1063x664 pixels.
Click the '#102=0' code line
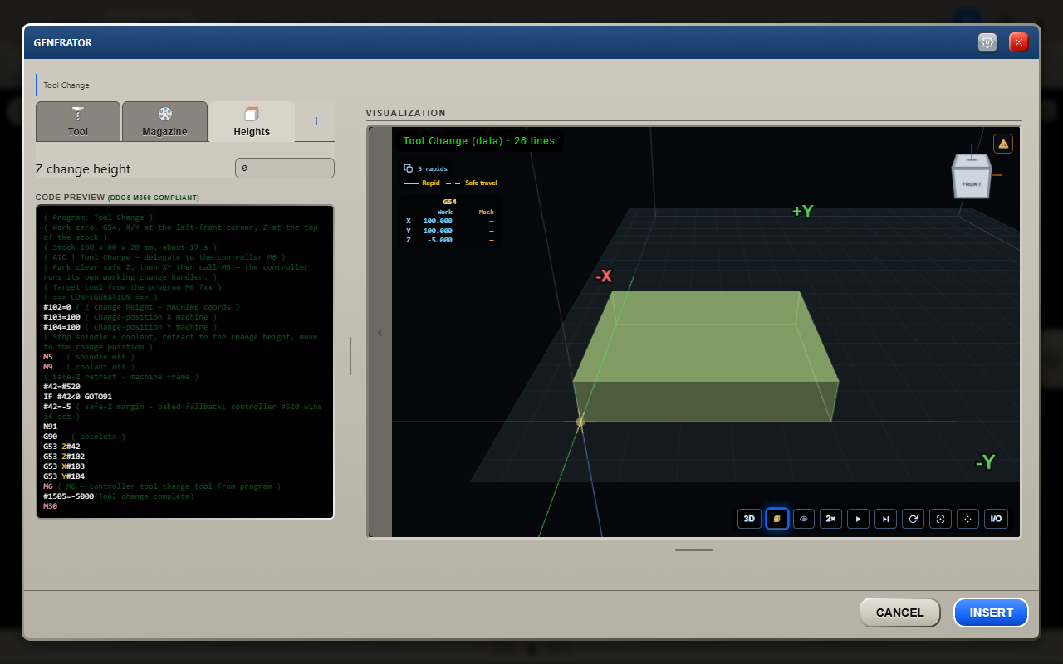click(x=141, y=307)
